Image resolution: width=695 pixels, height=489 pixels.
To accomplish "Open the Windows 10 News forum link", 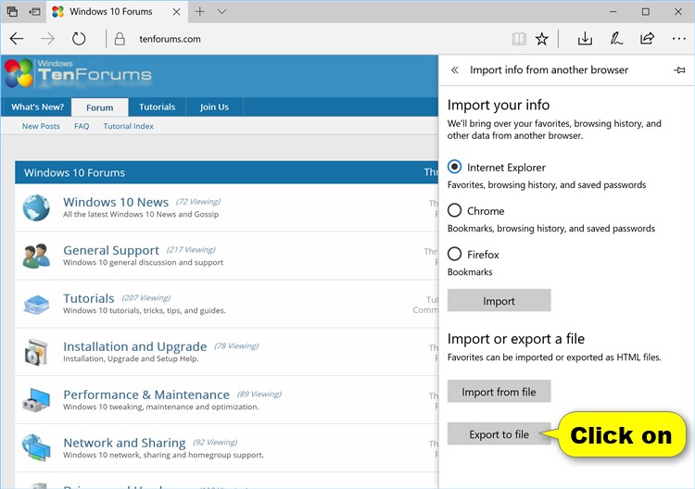I will [116, 202].
